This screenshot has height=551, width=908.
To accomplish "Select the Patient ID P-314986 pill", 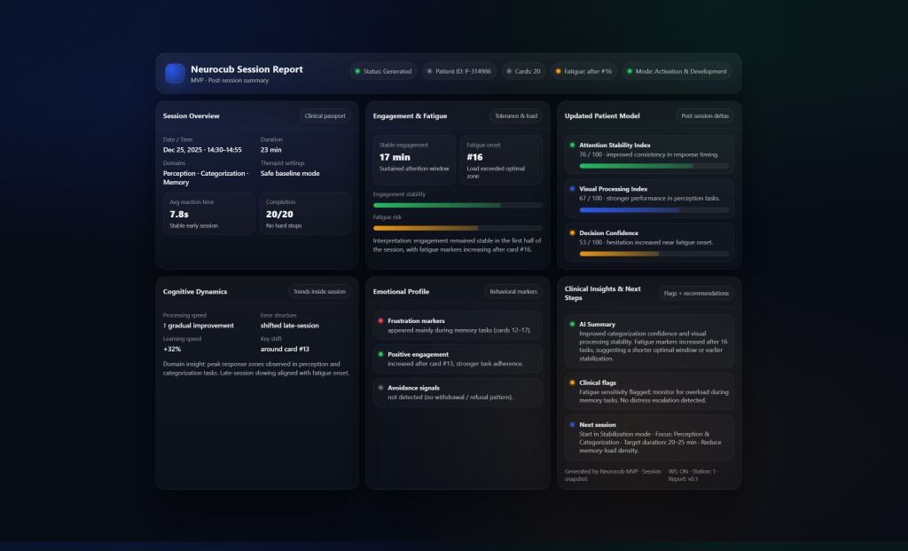I will [458, 72].
